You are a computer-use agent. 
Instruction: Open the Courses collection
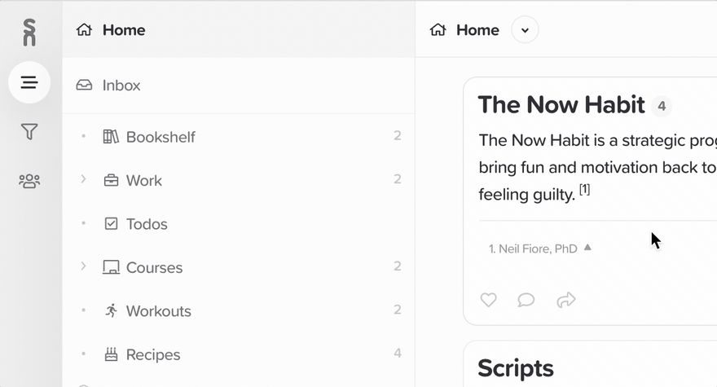pyautogui.click(x=239, y=267)
